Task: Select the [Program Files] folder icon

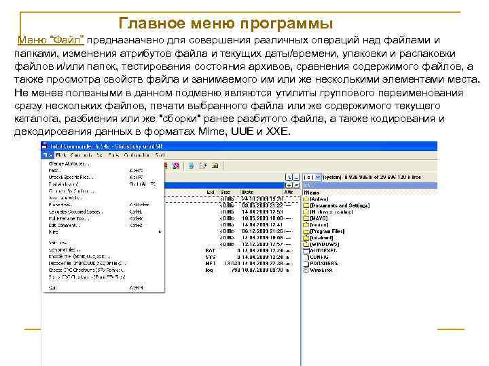Action: (306, 232)
